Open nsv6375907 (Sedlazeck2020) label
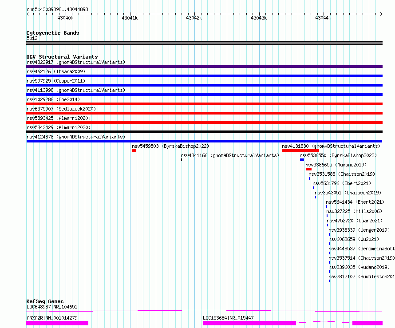This screenshot has width=395, height=328. click(61, 109)
